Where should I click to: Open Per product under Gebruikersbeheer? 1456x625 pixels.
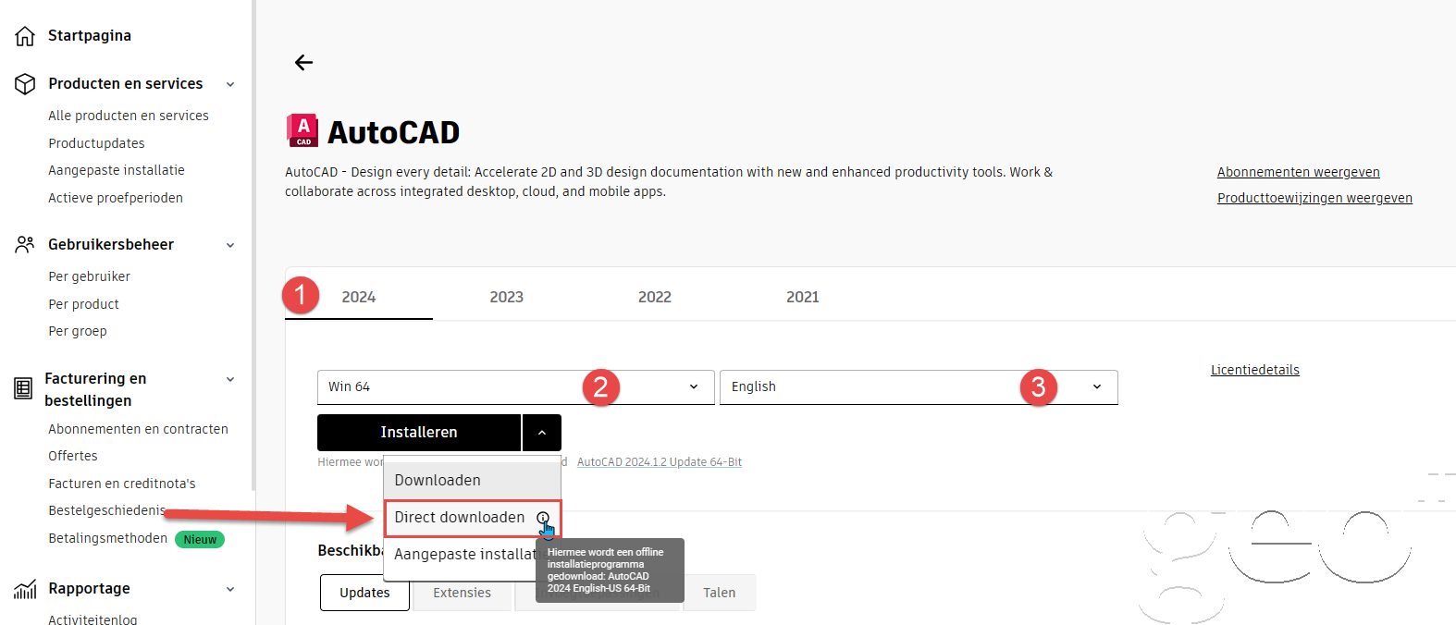(83, 304)
